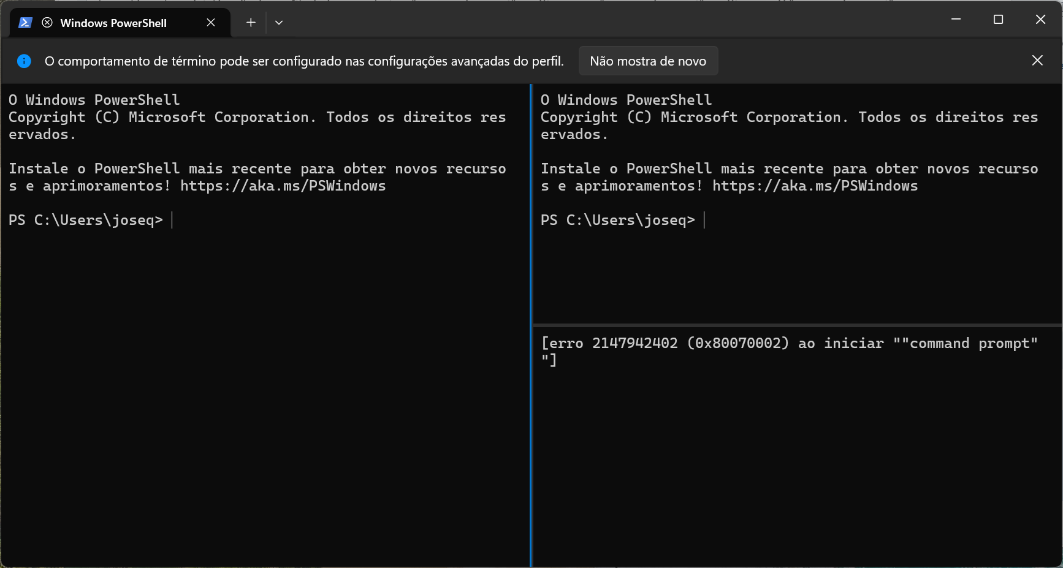Click the PowerShell icon in the tab

click(x=25, y=23)
